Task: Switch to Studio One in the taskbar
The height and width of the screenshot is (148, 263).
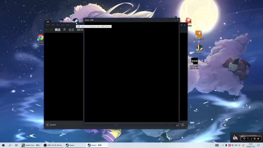Action: click(x=31, y=145)
